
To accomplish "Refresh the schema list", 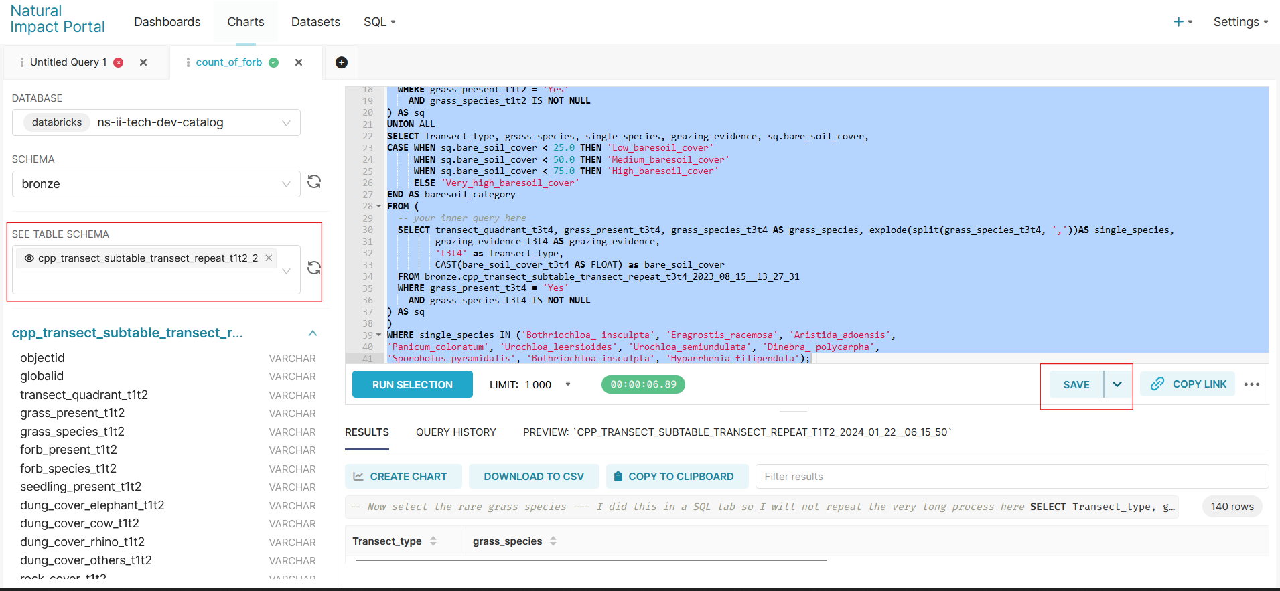I will point(314,182).
